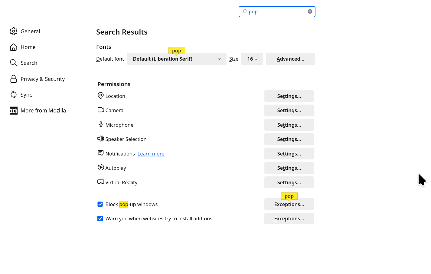This screenshot has width=431, height=274.
Task: Follow the Notifications Learn more link
Action: tap(151, 154)
